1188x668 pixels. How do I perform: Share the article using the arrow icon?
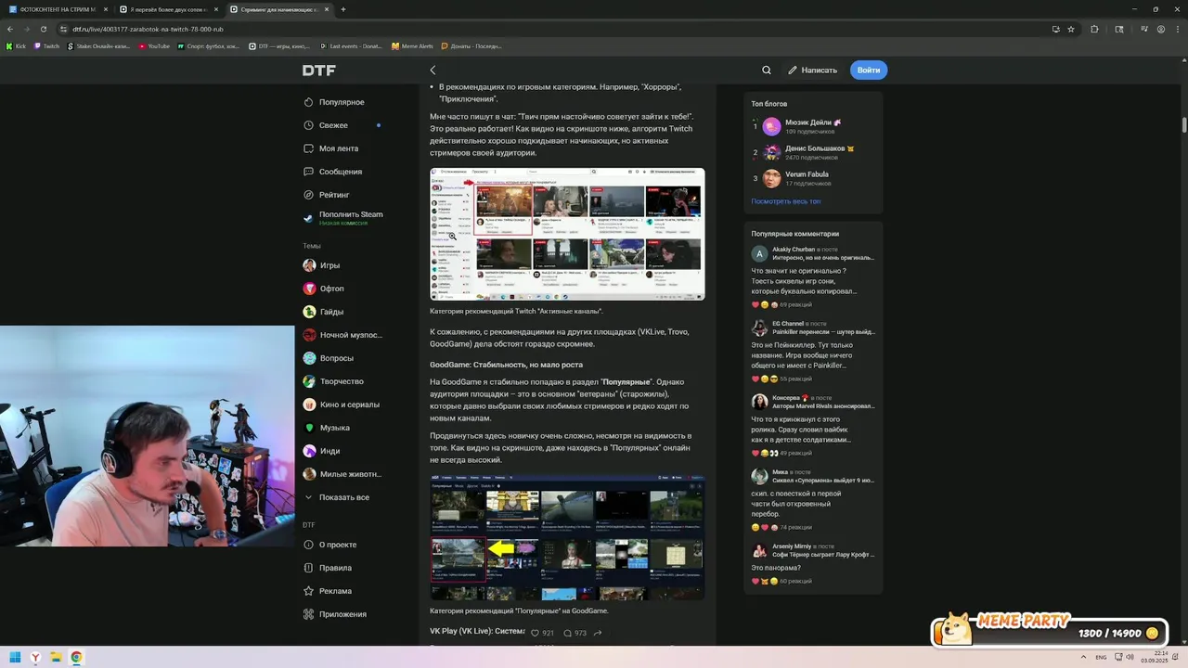(x=598, y=633)
